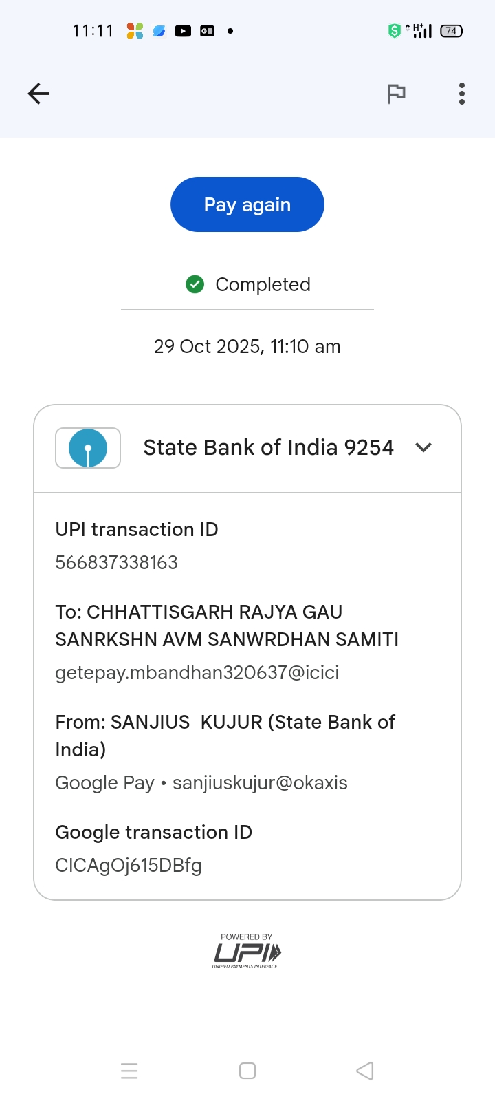The image size is (495, 1101).
Task: Tap the recipient UPI address getepay.mbandhan320637@icici
Action: pyautogui.click(x=197, y=672)
